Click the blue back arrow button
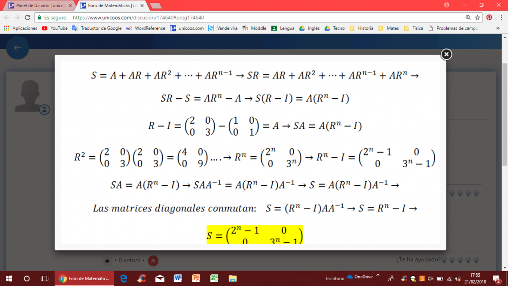The width and height of the screenshot is (508, 286). pyautogui.click(x=17, y=48)
